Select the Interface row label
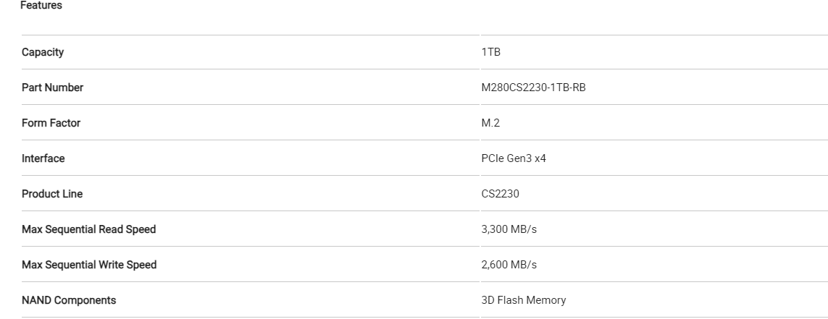The width and height of the screenshot is (828, 319). click(43, 158)
